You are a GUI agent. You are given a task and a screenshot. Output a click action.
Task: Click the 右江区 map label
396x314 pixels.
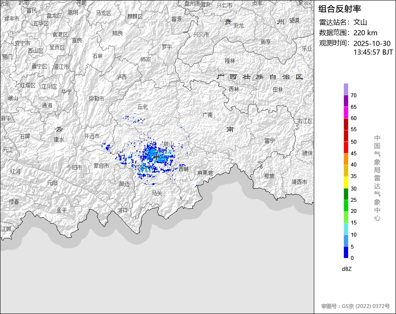coord(305,121)
